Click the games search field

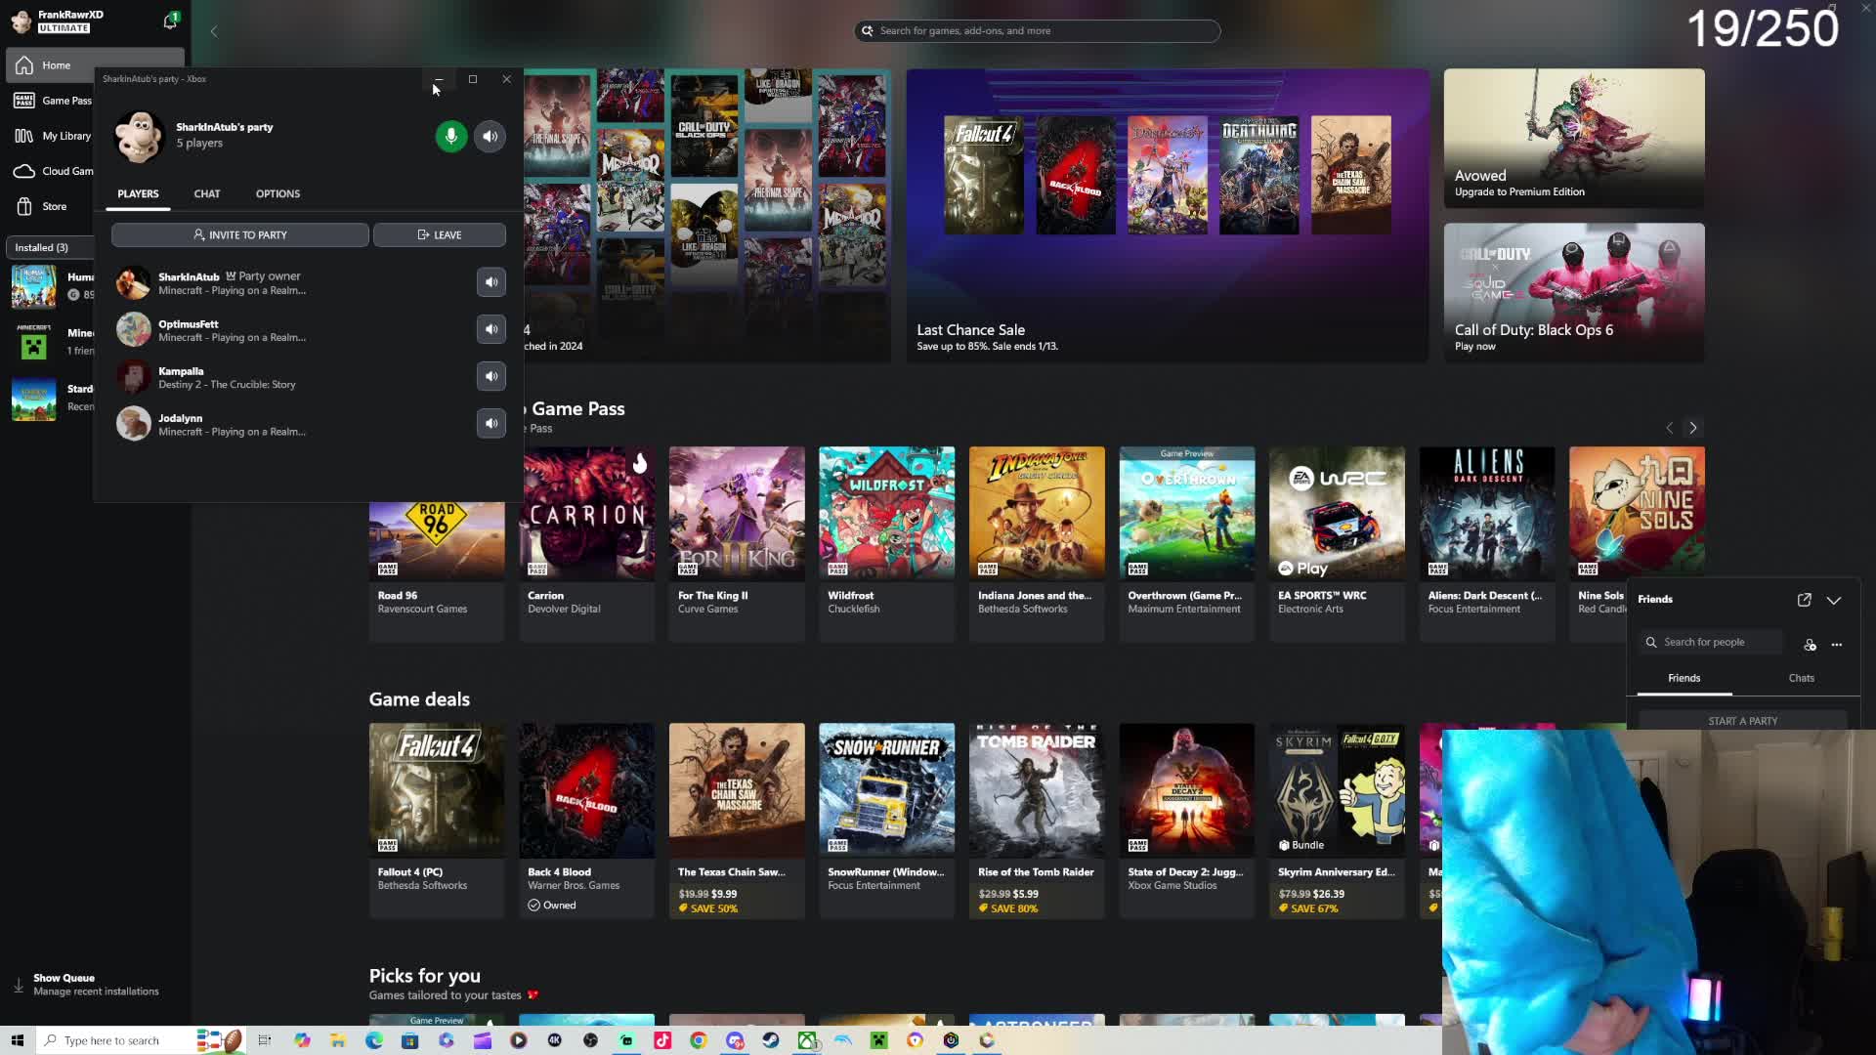(x=1037, y=31)
